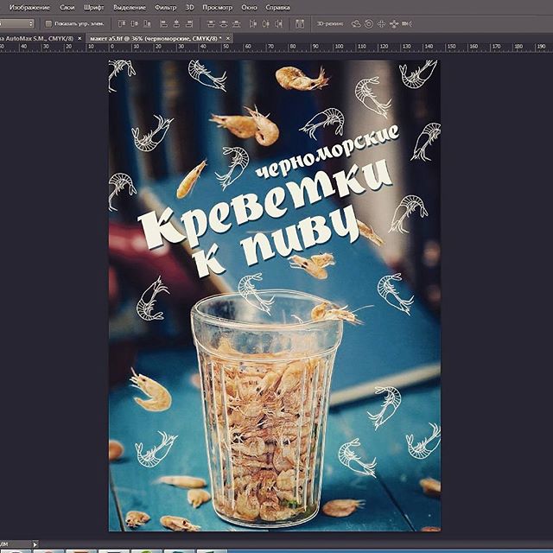Image resolution: width=553 pixels, height=553 pixels.
Task: Click the auto-align layers icon
Action: [300, 23]
